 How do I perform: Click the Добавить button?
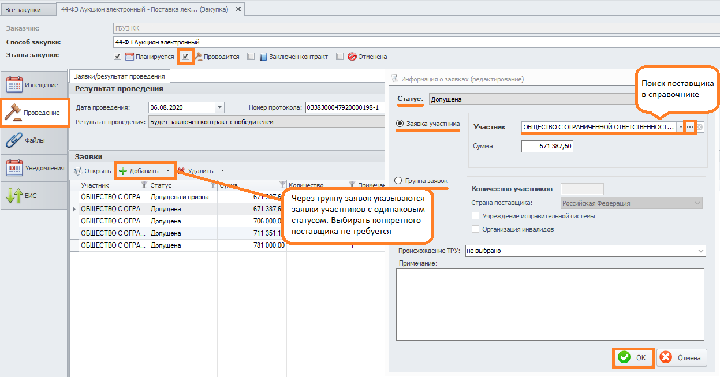point(139,171)
